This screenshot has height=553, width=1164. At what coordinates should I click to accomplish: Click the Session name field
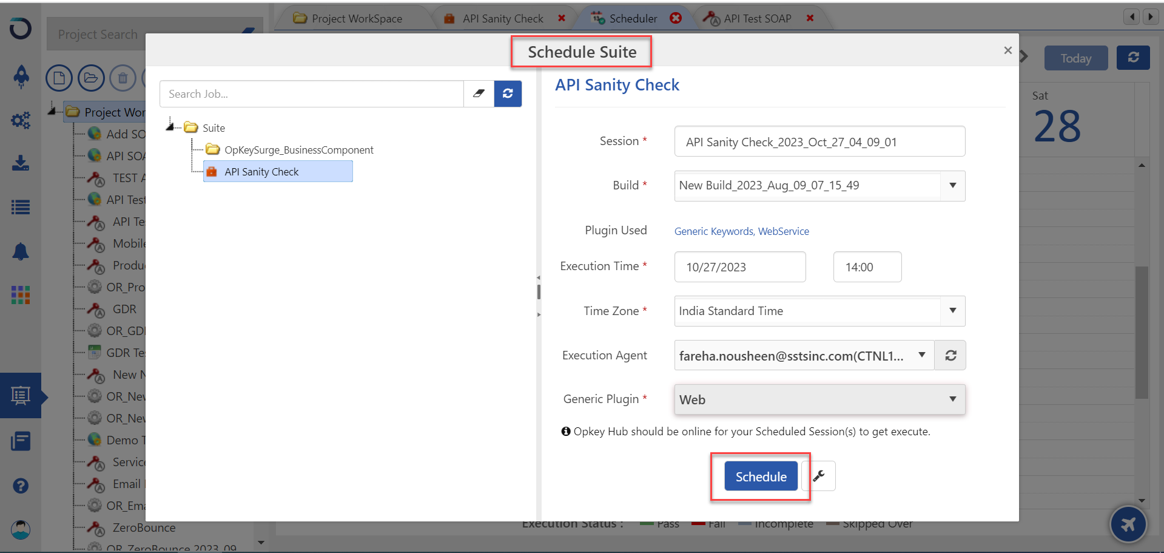point(819,141)
